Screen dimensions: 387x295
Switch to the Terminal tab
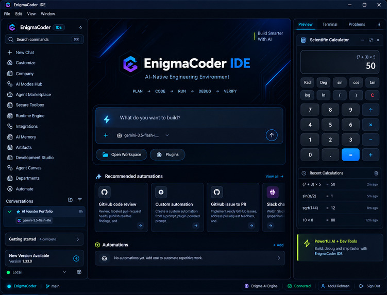[330, 24]
